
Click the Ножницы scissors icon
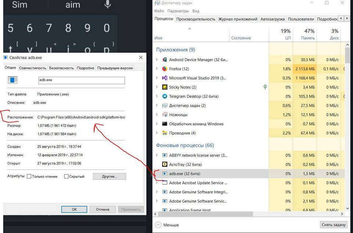165,115
